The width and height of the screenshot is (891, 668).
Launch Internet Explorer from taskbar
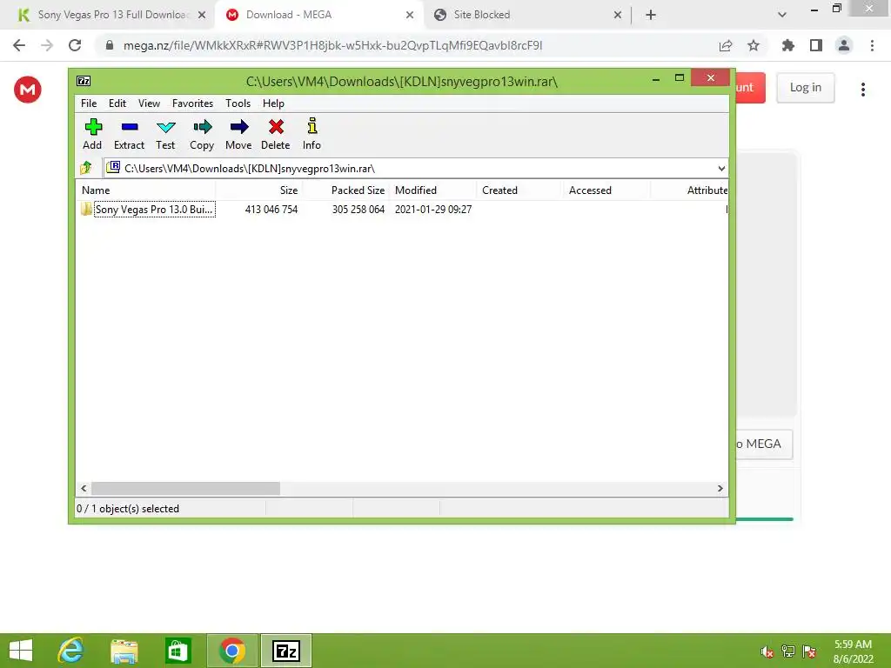(x=71, y=651)
